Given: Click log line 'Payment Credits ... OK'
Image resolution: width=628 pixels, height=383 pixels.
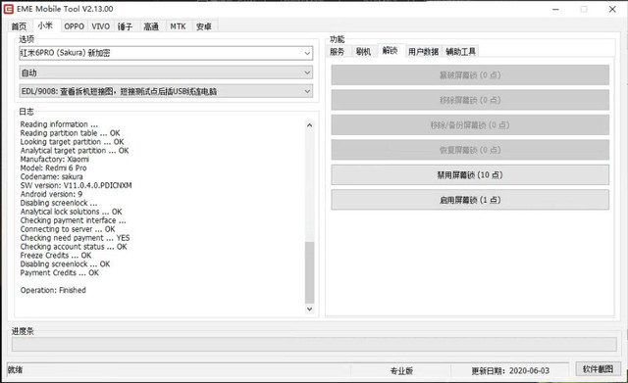Looking at the screenshot, I should click(x=59, y=272).
